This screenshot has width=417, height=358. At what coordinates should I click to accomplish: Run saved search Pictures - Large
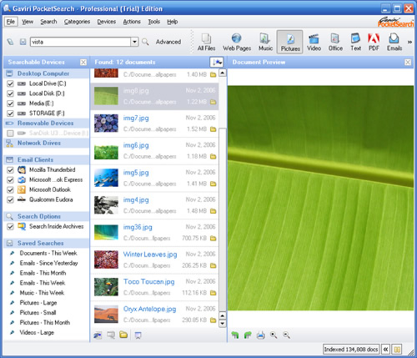[x=38, y=303]
